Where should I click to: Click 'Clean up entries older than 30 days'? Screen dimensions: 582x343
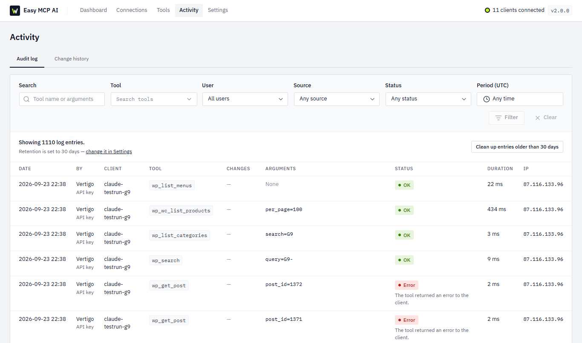[x=517, y=147]
